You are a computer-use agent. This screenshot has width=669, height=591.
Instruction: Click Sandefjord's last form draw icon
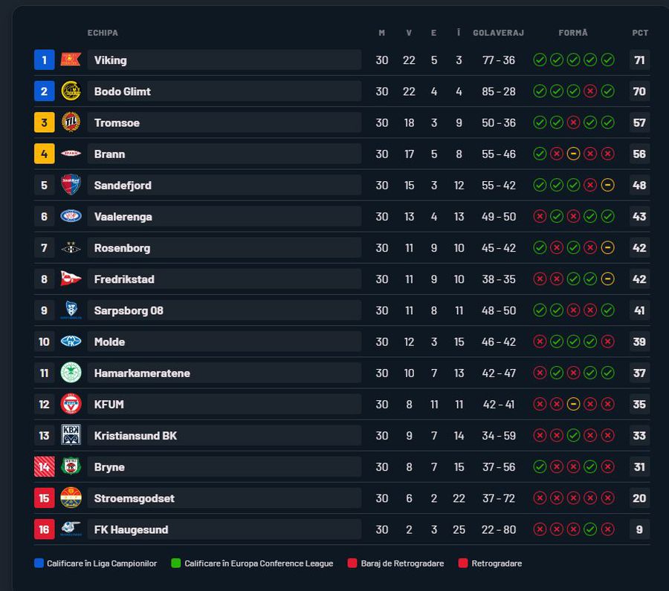[607, 185]
